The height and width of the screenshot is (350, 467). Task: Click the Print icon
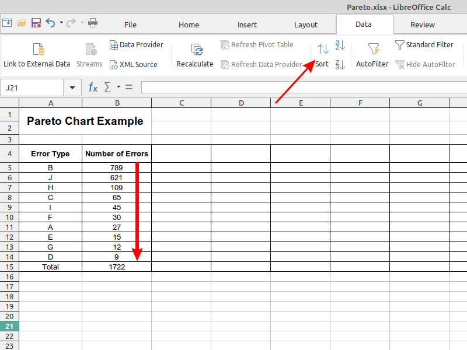[93, 23]
